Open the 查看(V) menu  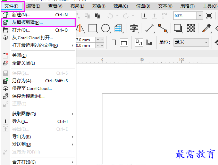coord(55,6)
